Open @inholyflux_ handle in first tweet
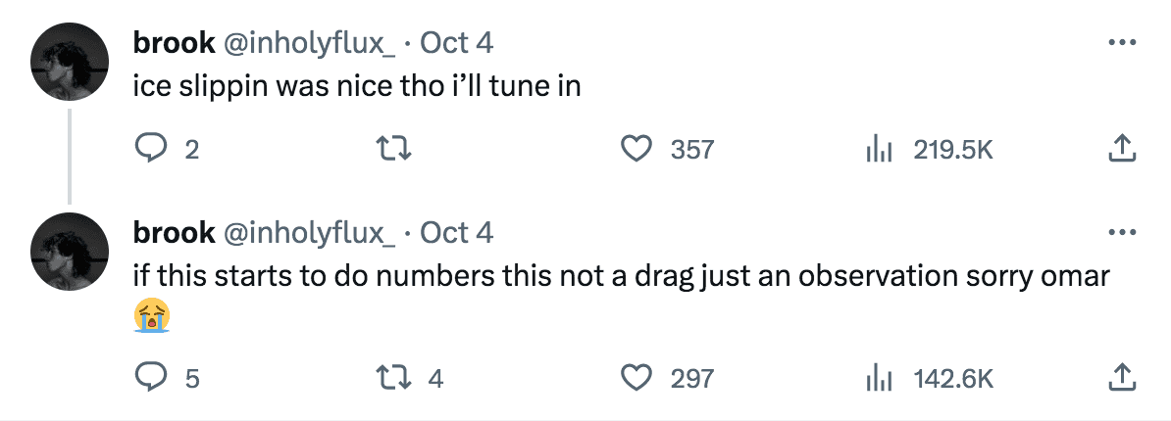 [x=310, y=43]
